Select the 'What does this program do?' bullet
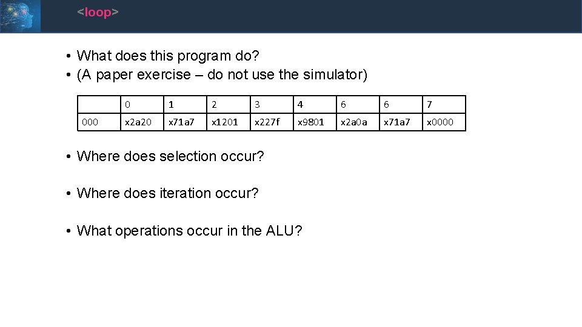The height and width of the screenshot is (327, 582). click(168, 56)
